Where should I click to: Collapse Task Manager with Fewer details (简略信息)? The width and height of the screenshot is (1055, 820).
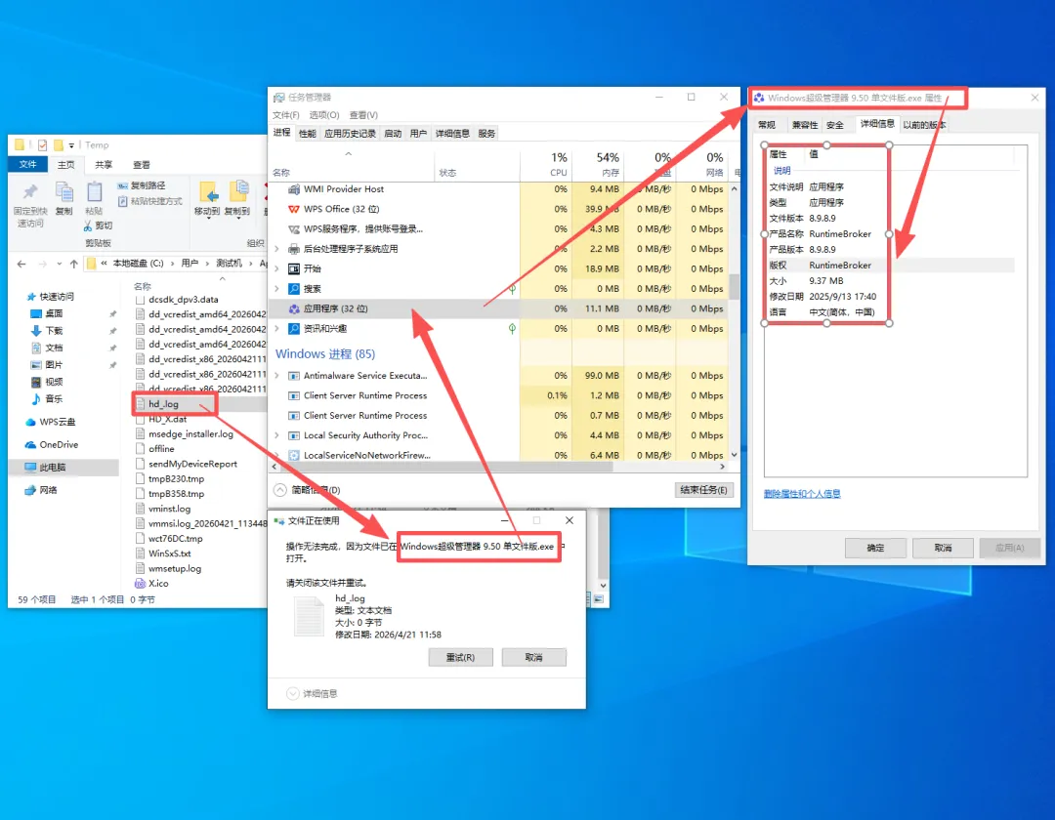[x=308, y=490]
